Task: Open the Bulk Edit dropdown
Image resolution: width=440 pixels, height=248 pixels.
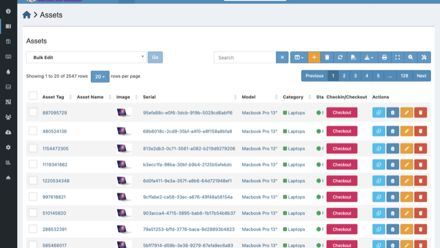Action: (x=86, y=57)
